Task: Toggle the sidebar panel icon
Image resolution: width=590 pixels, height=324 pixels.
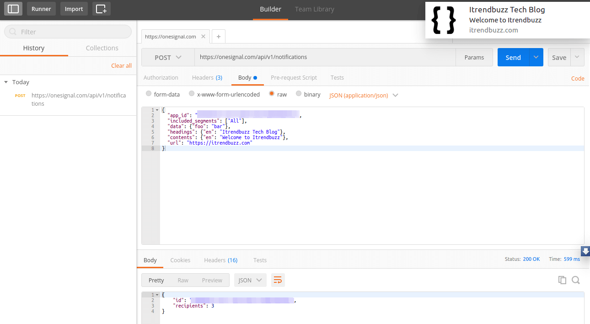Action: [x=13, y=9]
